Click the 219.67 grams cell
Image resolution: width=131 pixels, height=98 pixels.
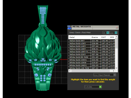point(96,63)
